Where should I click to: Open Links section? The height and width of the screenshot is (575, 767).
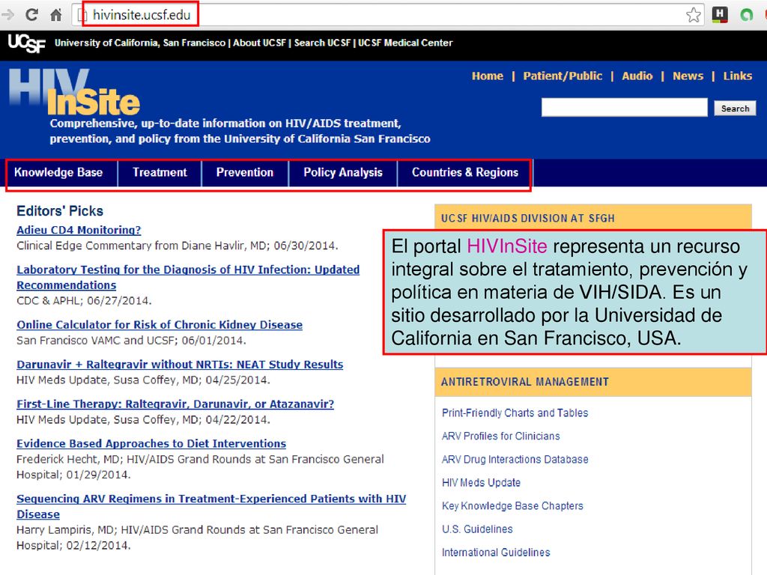pyautogui.click(x=738, y=76)
